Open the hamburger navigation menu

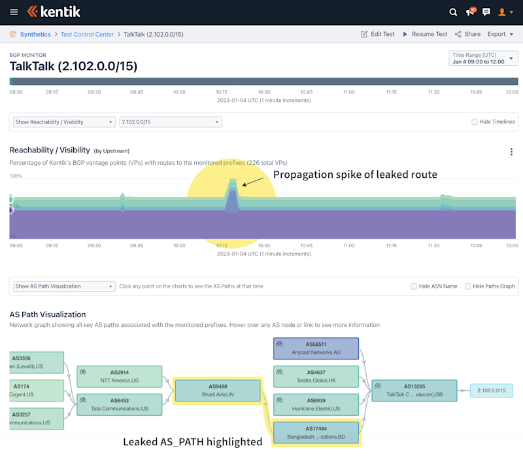pos(14,12)
